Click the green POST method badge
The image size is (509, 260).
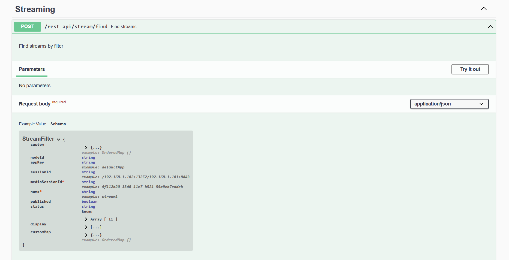click(28, 27)
